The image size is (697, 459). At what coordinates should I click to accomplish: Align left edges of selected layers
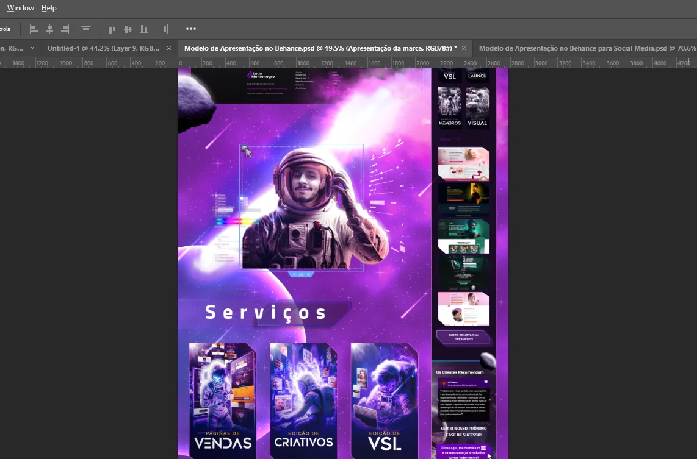coord(34,29)
